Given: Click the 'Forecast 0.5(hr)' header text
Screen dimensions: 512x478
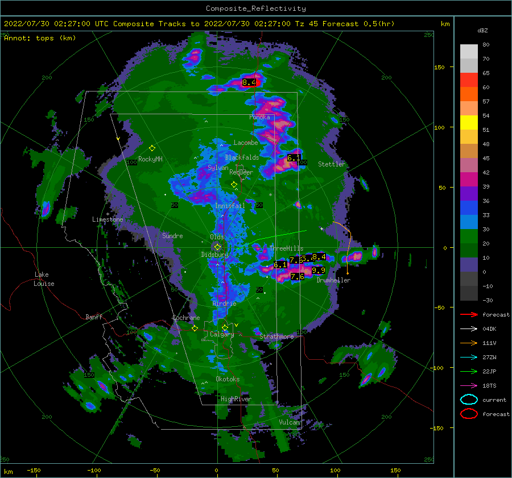Looking at the screenshot, I should (358, 24).
